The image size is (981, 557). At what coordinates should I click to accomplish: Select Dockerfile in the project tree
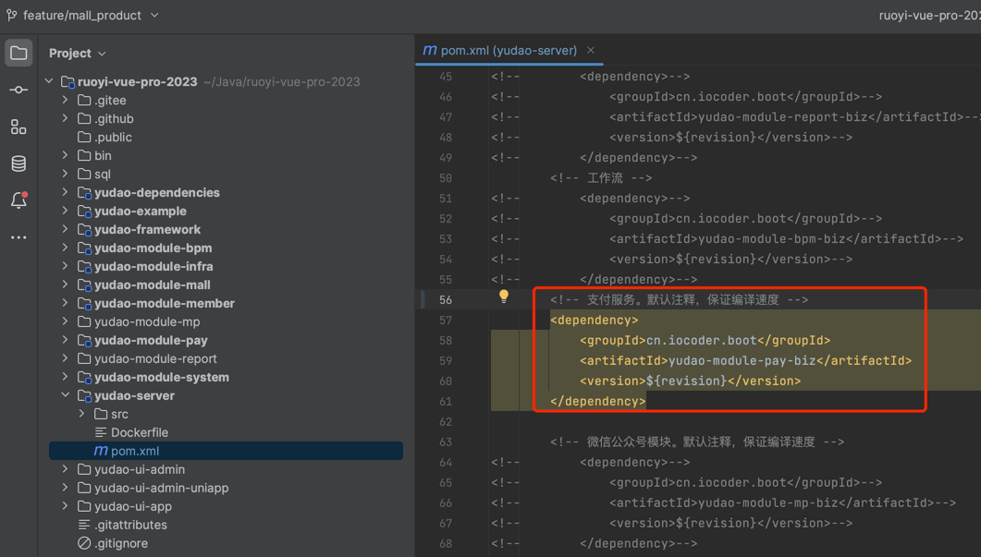[x=139, y=432]
